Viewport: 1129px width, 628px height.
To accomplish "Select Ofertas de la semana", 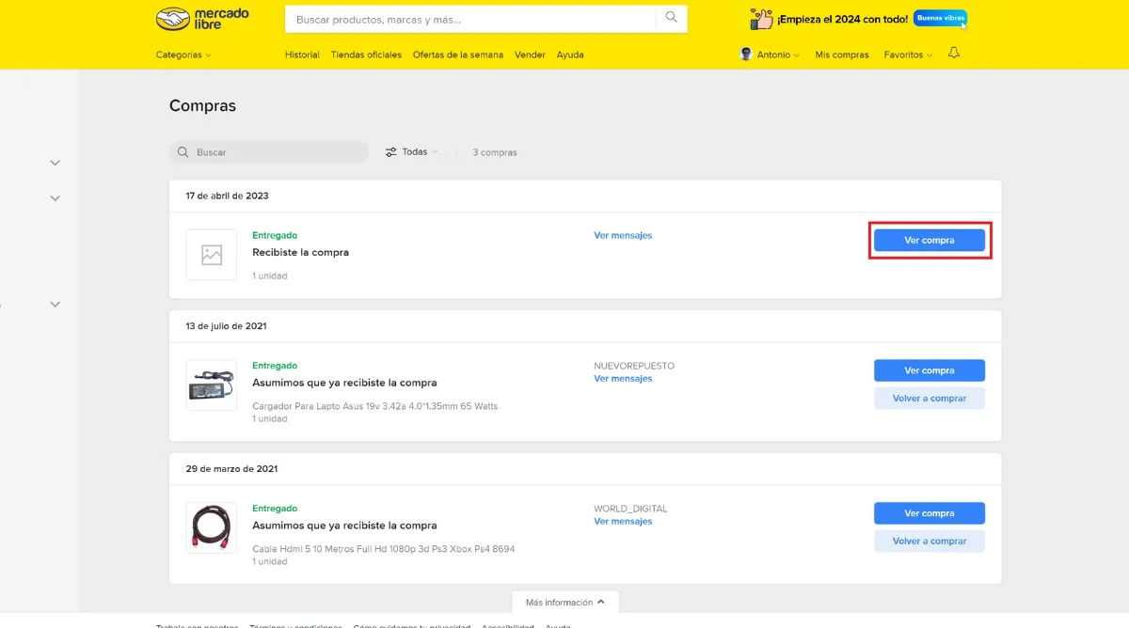I will click(x=458, y=55).
